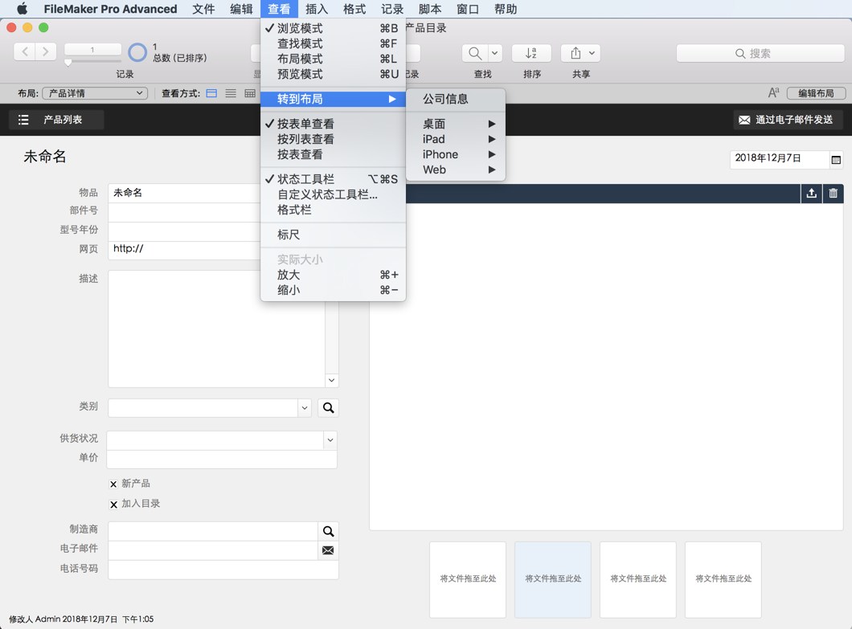The image size is (852, 629).
Task: Select 公司信息 layout from submenu
Action: click(456, 99)
